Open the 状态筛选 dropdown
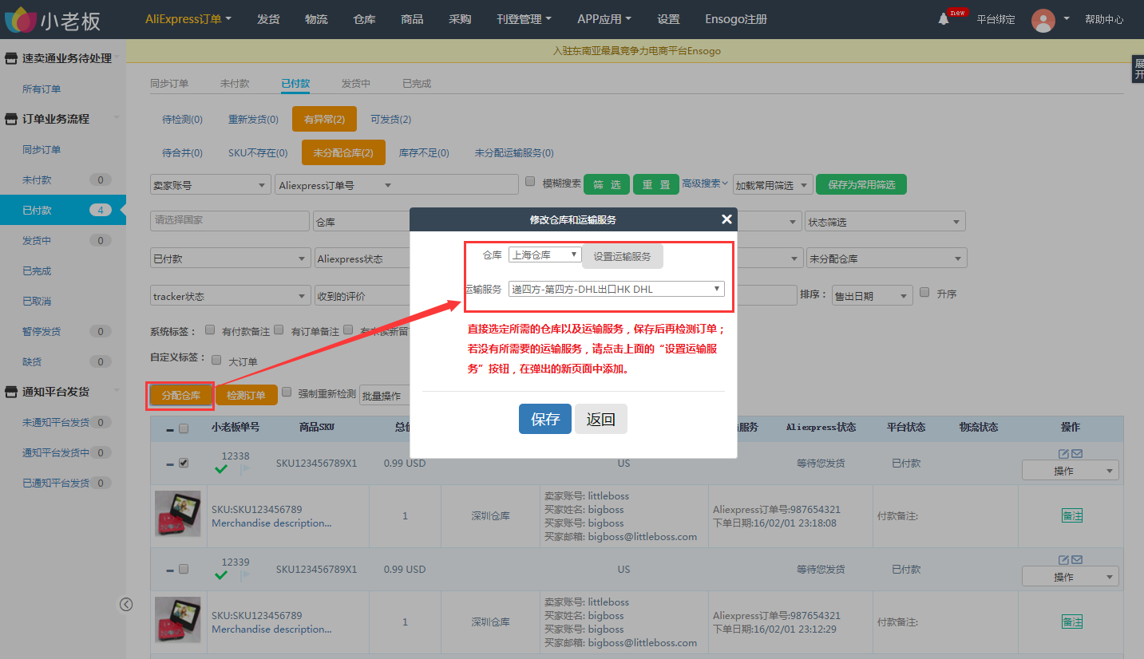 click(x=885, y=222)
